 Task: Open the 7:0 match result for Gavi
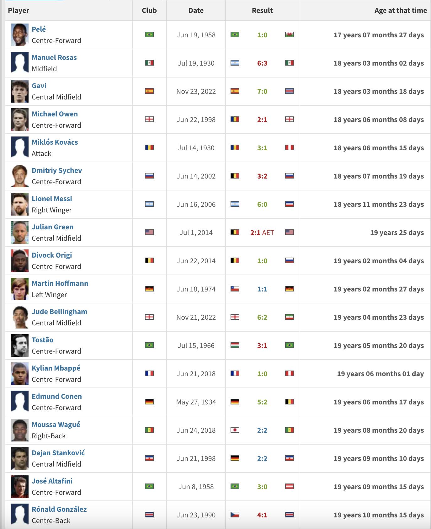pos(262,91)
